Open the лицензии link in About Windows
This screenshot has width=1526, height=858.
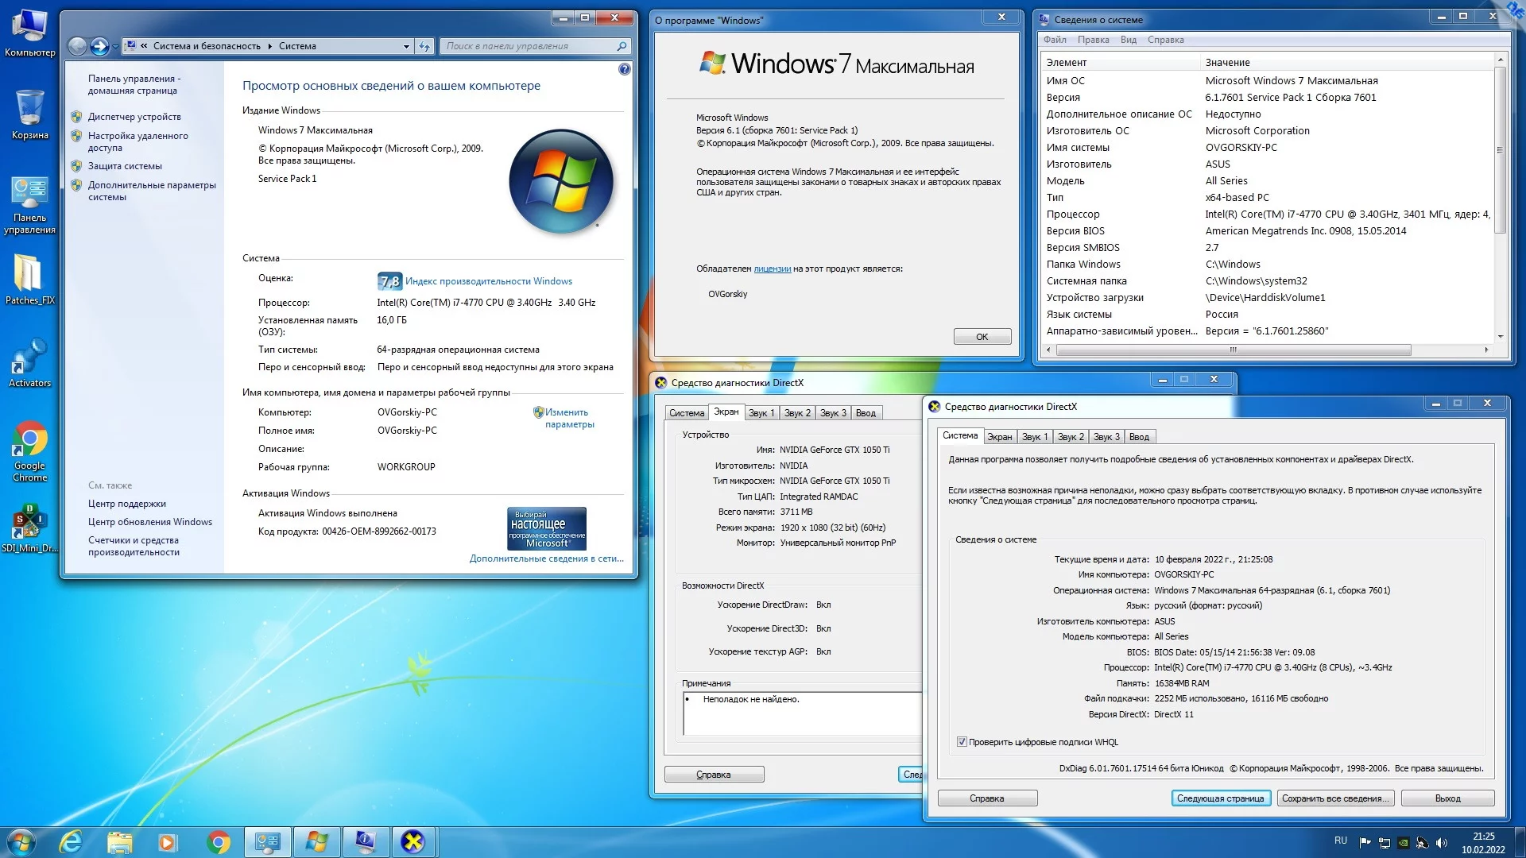point(772,269)
